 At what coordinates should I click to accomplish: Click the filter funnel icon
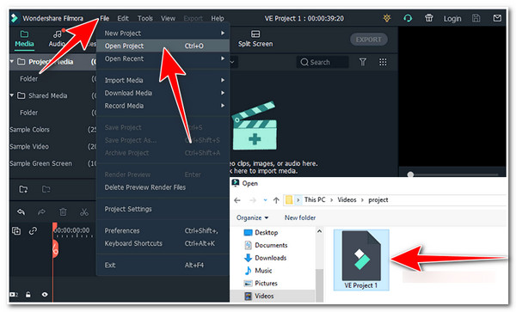[x=362, y=62]
